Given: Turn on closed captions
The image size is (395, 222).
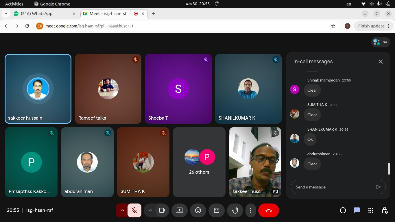Looking at the screenshot, I should click(217, 210).
